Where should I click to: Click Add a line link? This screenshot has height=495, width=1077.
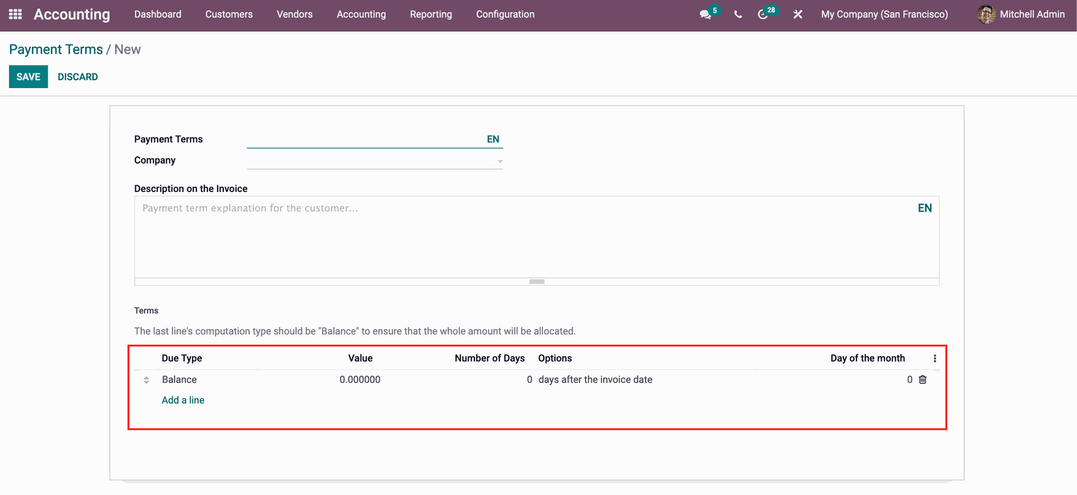coord(183,400)
